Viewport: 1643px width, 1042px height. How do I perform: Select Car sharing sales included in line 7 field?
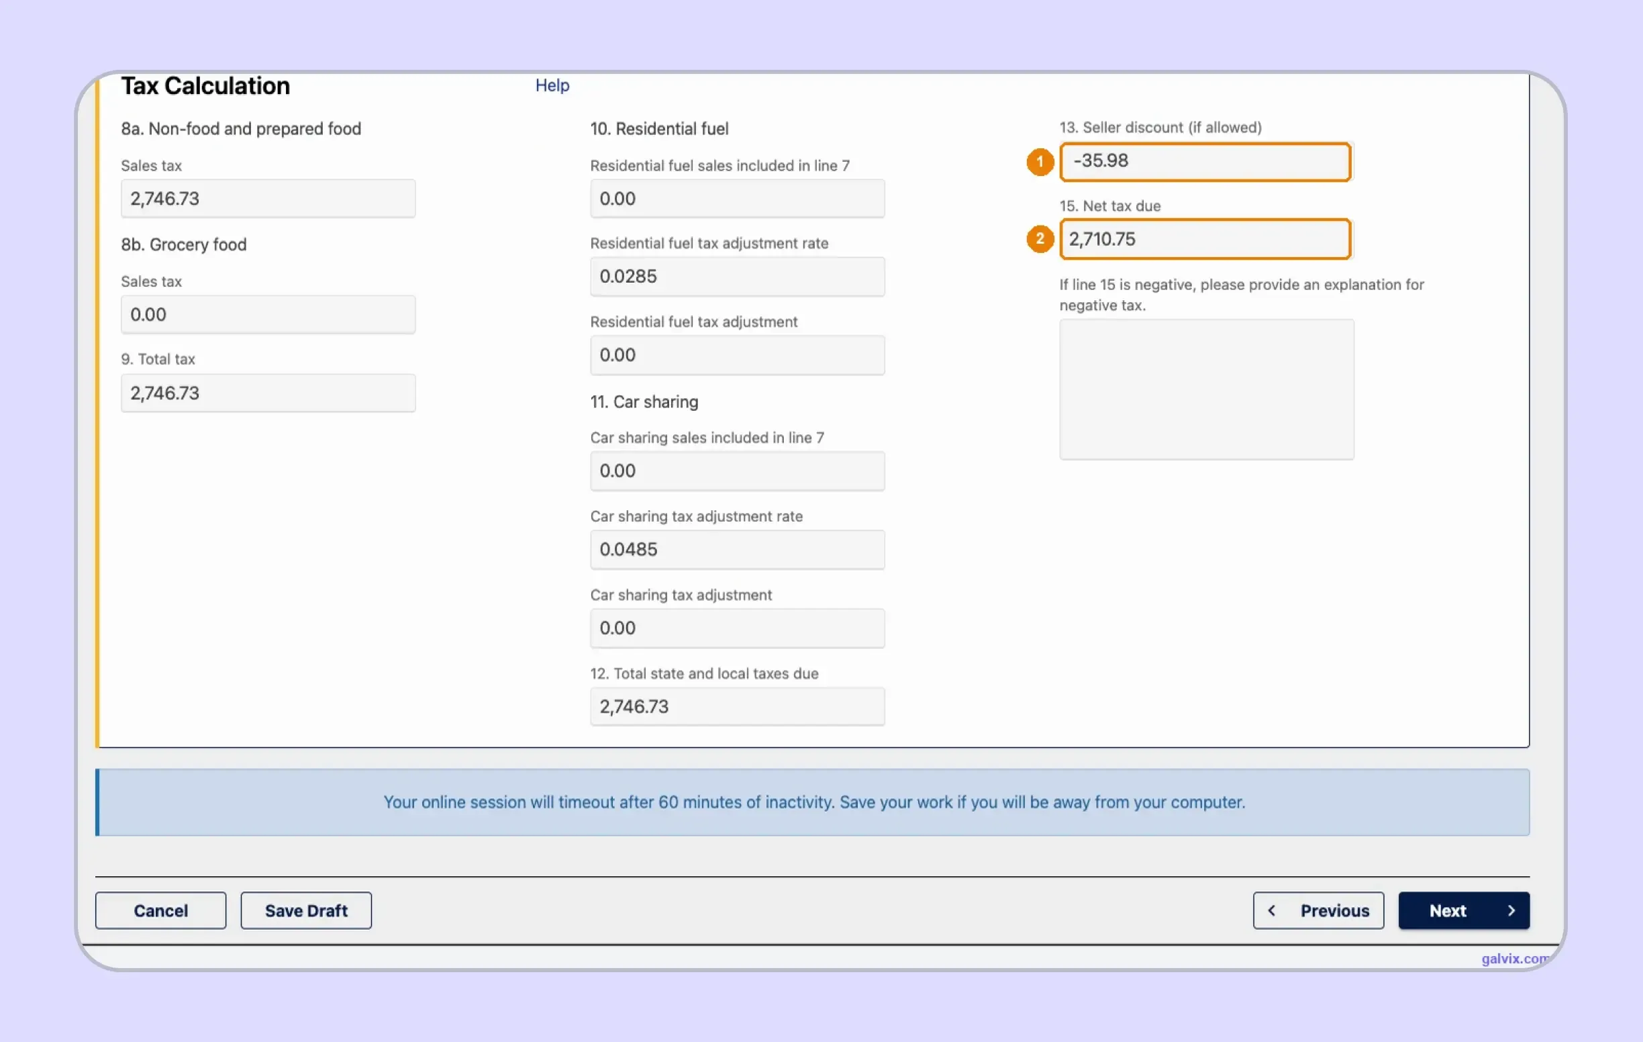pyautogui.click(x=738, y=471)
